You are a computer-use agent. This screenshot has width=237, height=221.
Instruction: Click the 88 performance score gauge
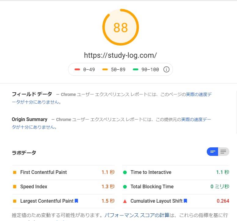click(x=121, y=27)
